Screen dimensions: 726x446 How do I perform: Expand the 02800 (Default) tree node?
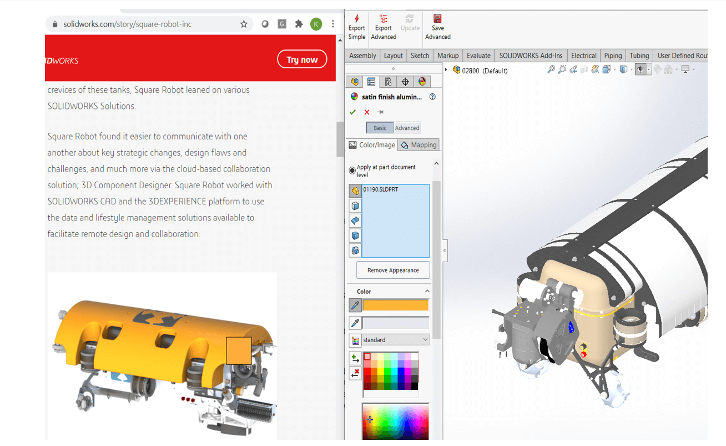coord(446,70)
